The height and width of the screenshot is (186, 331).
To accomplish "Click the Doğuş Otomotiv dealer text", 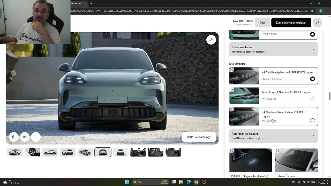I will (243, 25).
